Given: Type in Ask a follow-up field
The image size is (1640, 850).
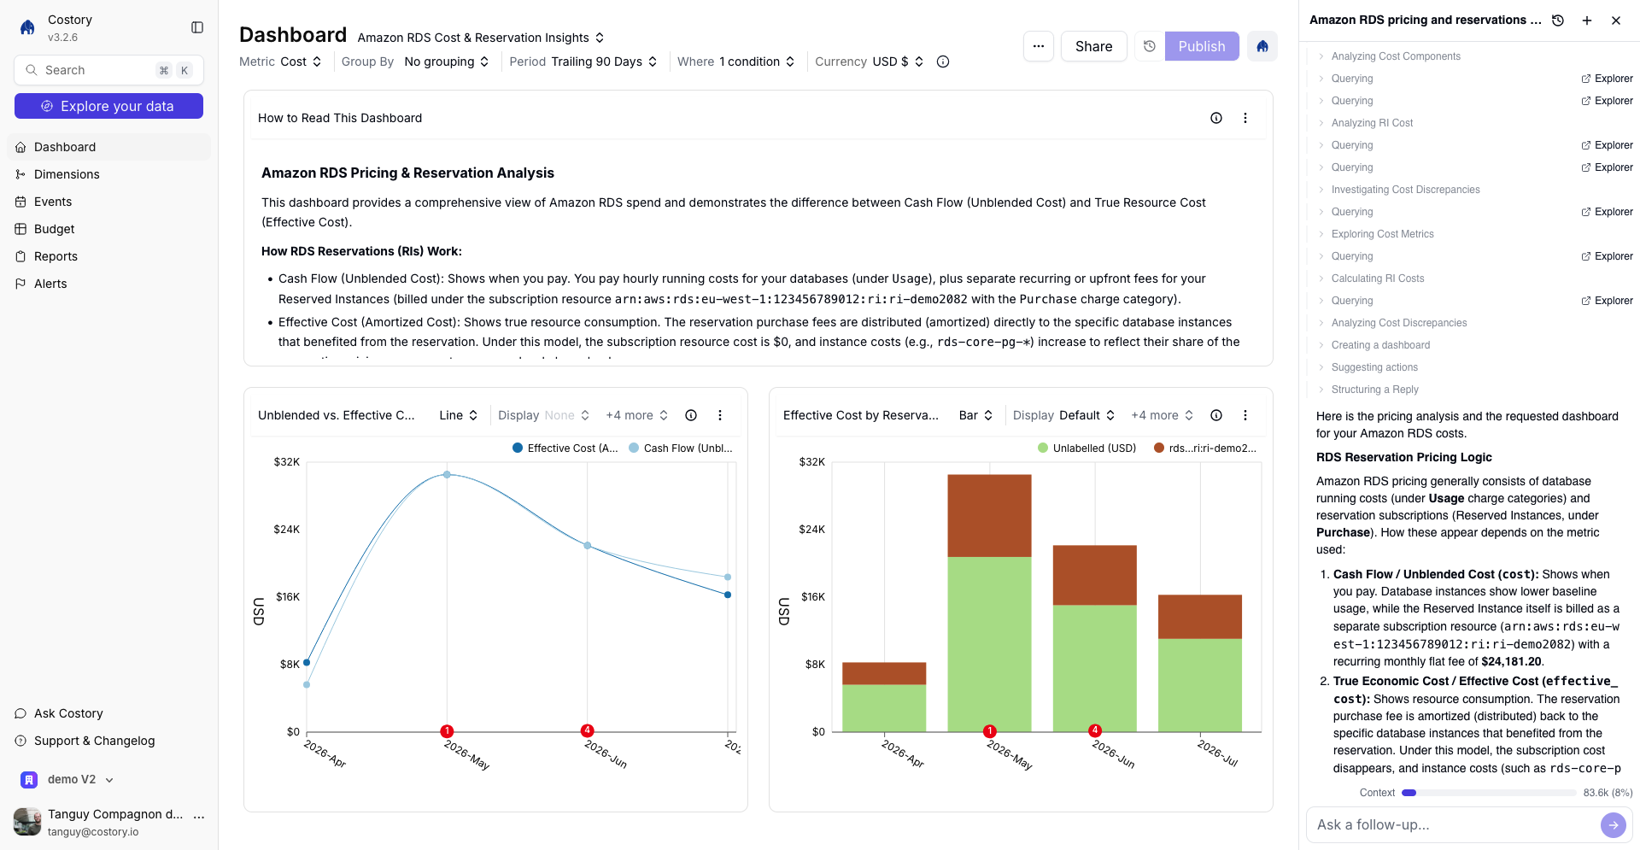Looking at the screenshot, I should (x=1452, y=824).
